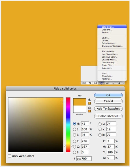Click the trash delete layer icon
This screenshot has width=130, height=167.
(x=119, y=83)
